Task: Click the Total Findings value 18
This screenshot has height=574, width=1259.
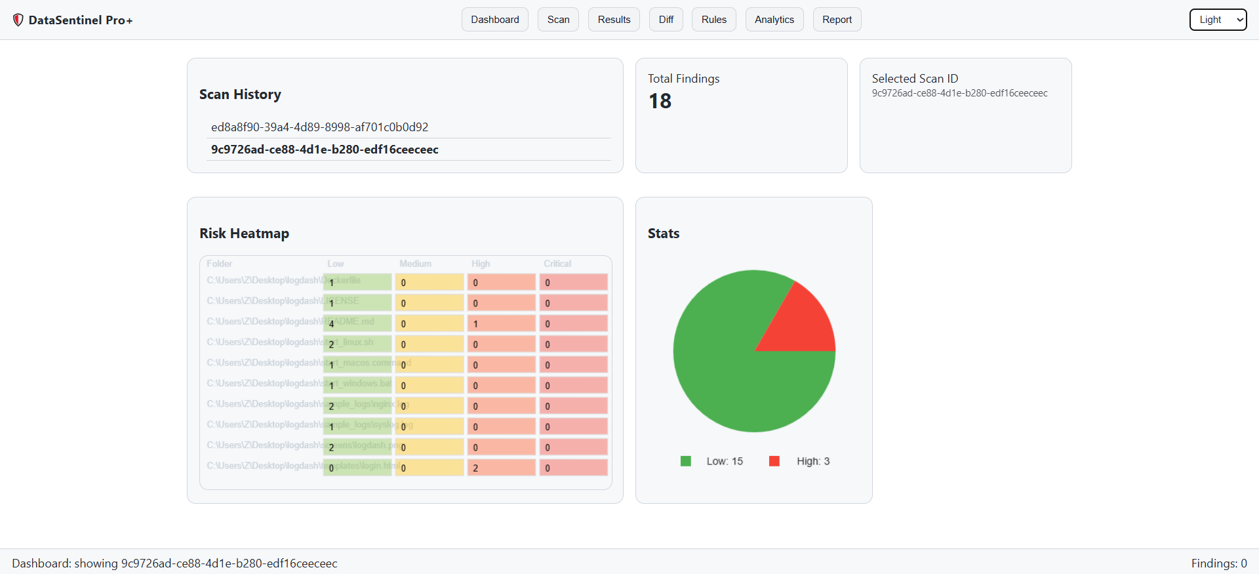Action: [x=660, y=101]
